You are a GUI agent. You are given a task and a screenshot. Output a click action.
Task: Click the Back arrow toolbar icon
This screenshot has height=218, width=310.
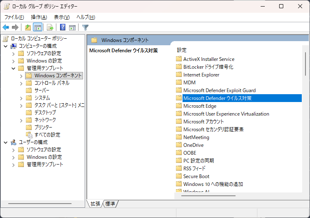click(x=6, y=28)
